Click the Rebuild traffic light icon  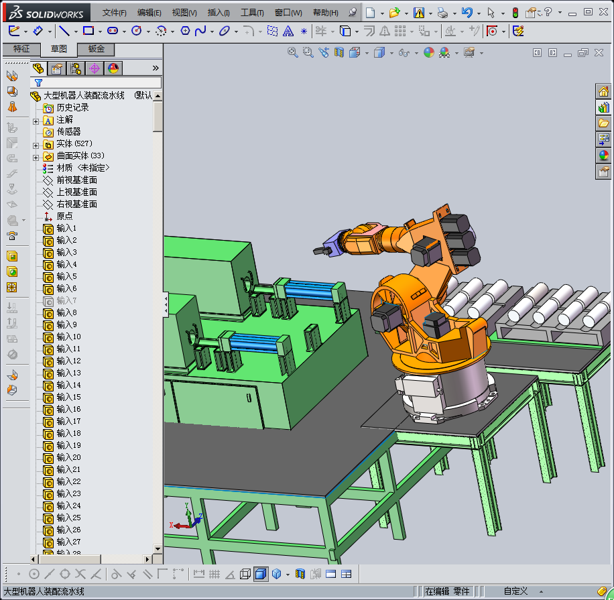[x=515, y=13]
